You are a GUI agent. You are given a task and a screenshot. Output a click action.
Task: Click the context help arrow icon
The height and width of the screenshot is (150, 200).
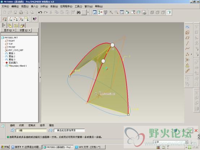(35, 19)
